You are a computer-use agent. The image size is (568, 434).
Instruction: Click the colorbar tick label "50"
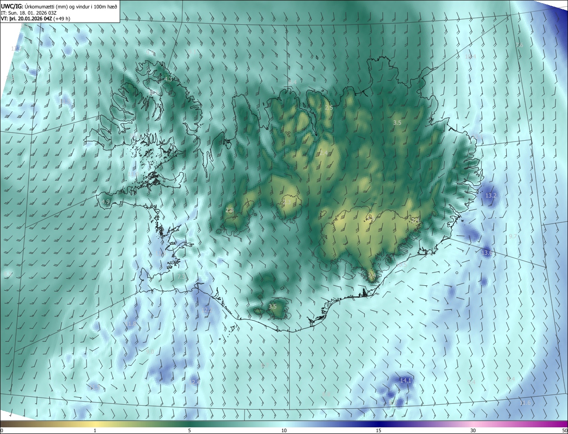(564, 431)
